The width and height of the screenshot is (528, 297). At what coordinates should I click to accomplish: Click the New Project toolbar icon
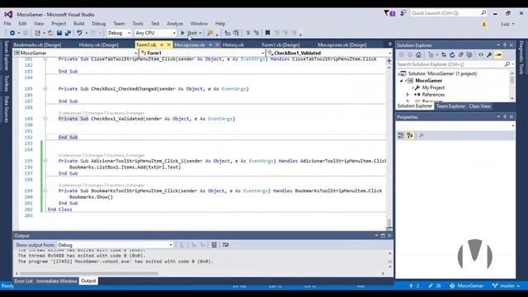pos(37,33)
